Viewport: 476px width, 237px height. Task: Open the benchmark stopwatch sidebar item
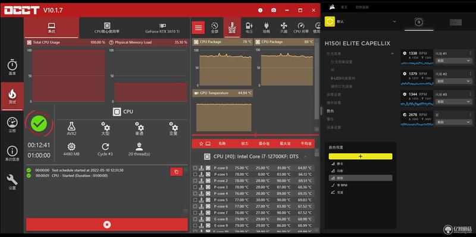[12, 67]
